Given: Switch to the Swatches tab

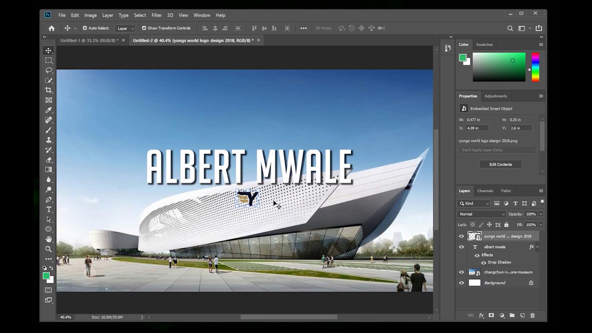Looking at the screenshot, I should tap(484, 44).
